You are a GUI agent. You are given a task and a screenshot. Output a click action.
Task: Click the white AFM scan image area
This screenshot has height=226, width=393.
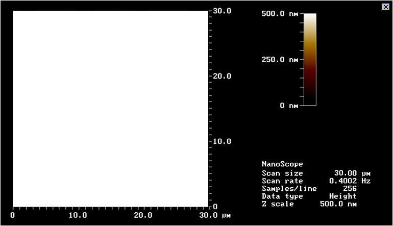click(x=110, y=108)
